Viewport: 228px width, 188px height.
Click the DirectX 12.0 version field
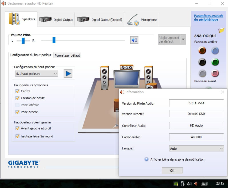click(196, 114)
